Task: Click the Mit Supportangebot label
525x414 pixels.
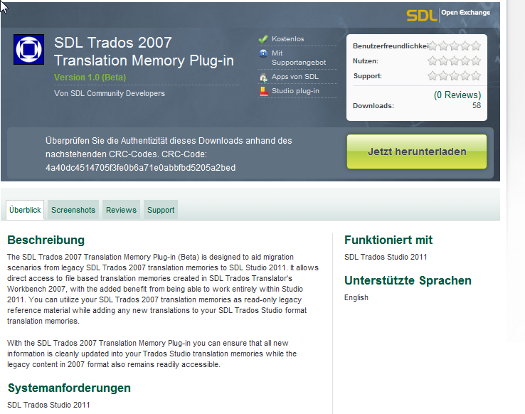Action: (x=299, y=58)
